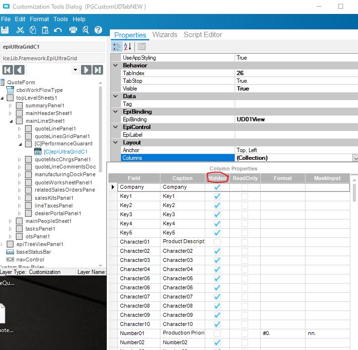Image resolution: width=358 pixels, height=350 pixels.
Task: Check Hidden for the Number01 row
Action: coord(217,333)
